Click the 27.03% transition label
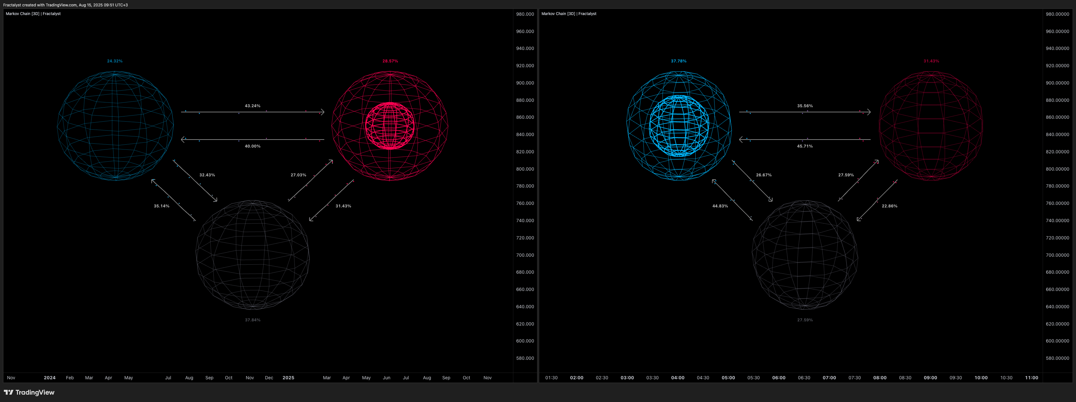The image size is (1076, 402). pyautogui.click(x=298, y=175)
